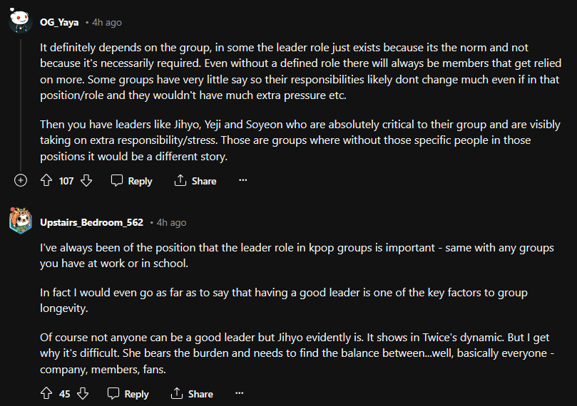Upvote the OG_Yaya comment
The height and width of the screenshot is (406, 577).
[47, 181]
